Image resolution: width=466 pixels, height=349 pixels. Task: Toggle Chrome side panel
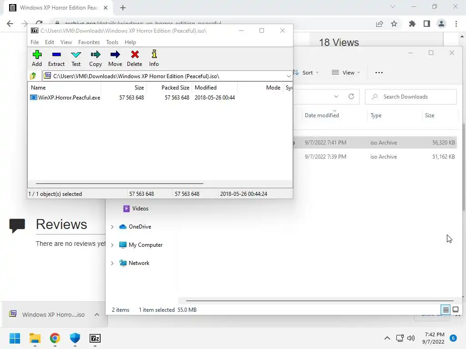[427, 24]
